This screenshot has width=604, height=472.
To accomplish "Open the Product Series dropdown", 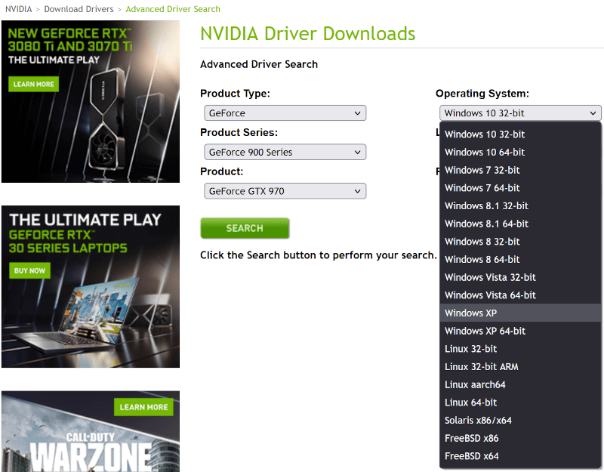I will (285, 152).
